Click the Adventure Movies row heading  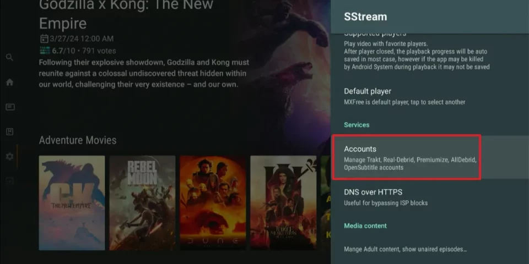click(x=78, y=140)
